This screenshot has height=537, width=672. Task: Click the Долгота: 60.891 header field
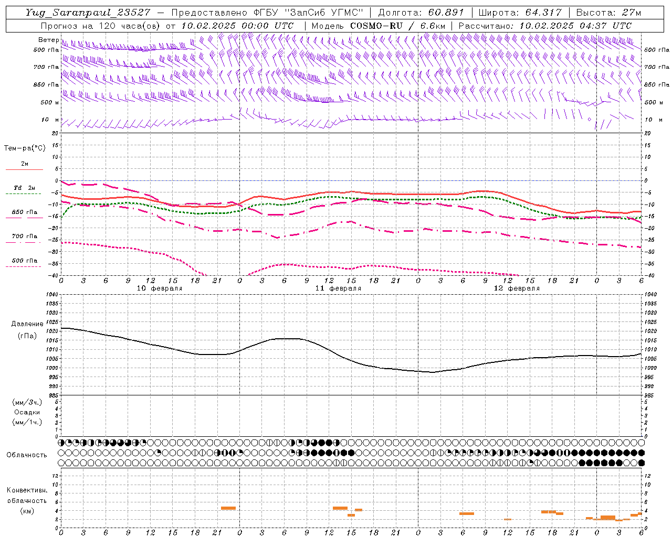click(421, 13)
